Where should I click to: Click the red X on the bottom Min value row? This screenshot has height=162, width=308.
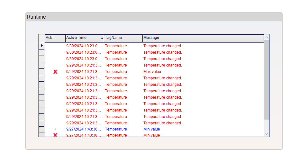pos(55,135)
